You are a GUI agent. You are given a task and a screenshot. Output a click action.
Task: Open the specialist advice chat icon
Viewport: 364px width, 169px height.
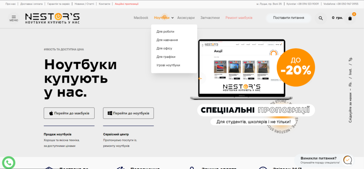point(348,160)
